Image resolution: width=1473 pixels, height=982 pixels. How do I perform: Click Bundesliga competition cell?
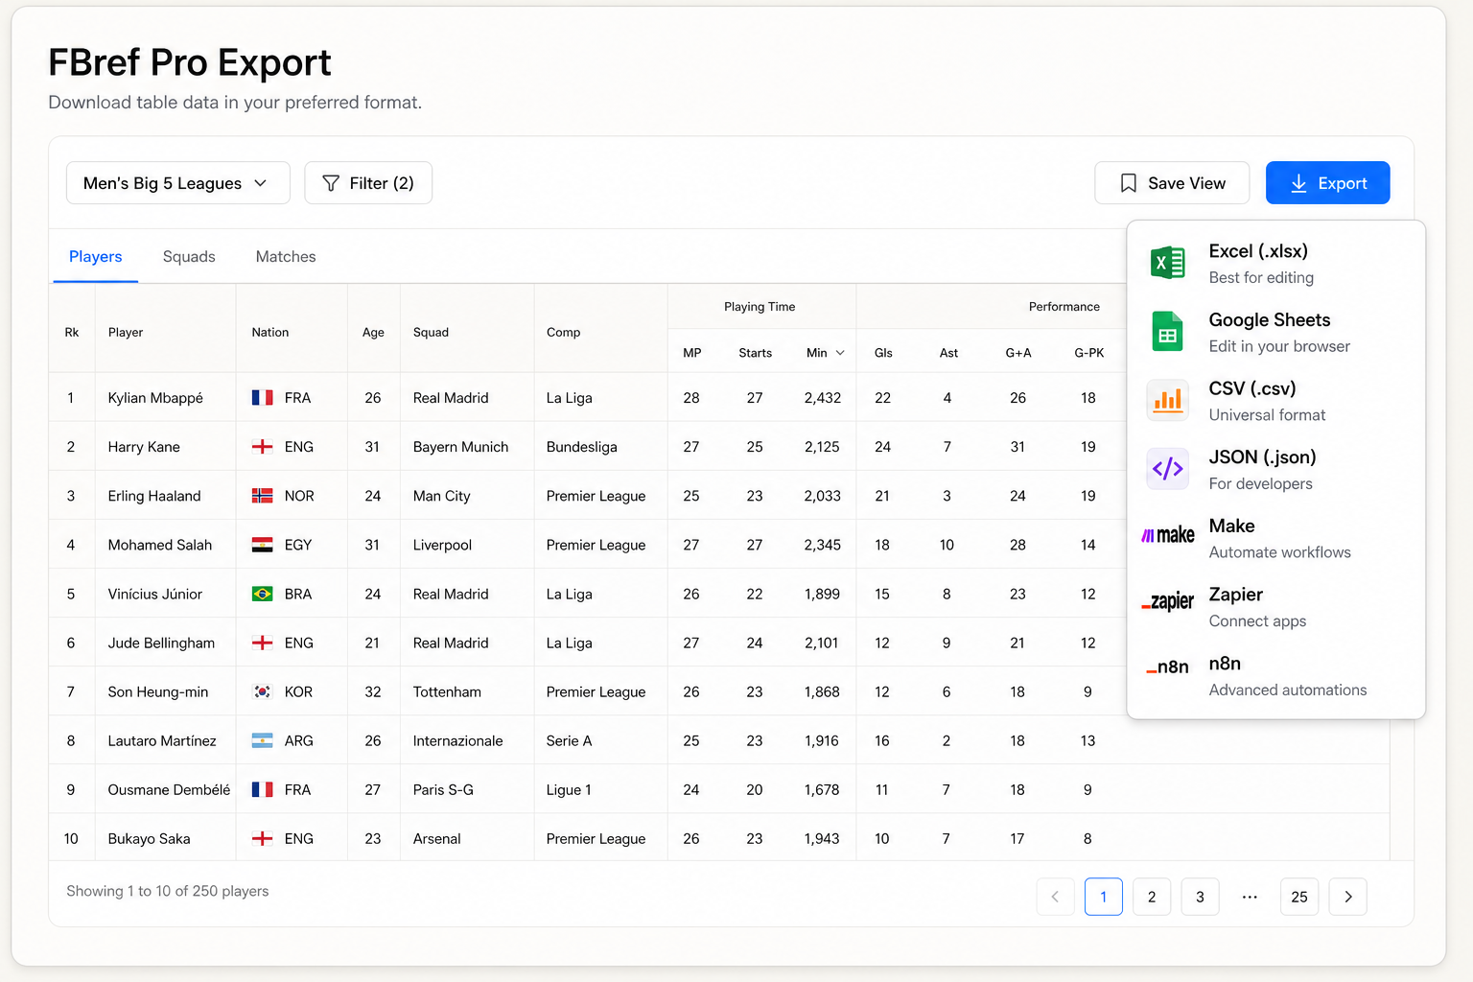[x=581, y=447]
